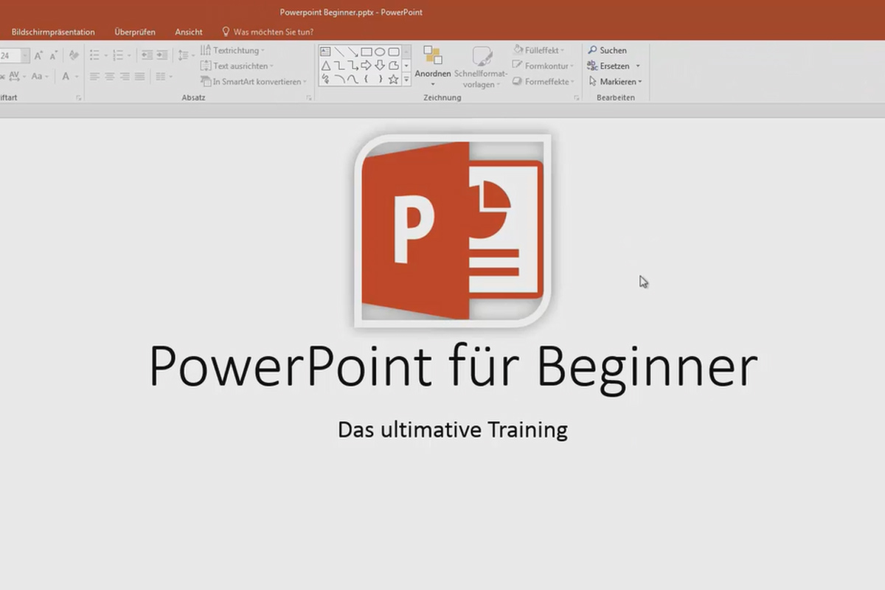Open the Textrichtung dropdown

point(233,50)
